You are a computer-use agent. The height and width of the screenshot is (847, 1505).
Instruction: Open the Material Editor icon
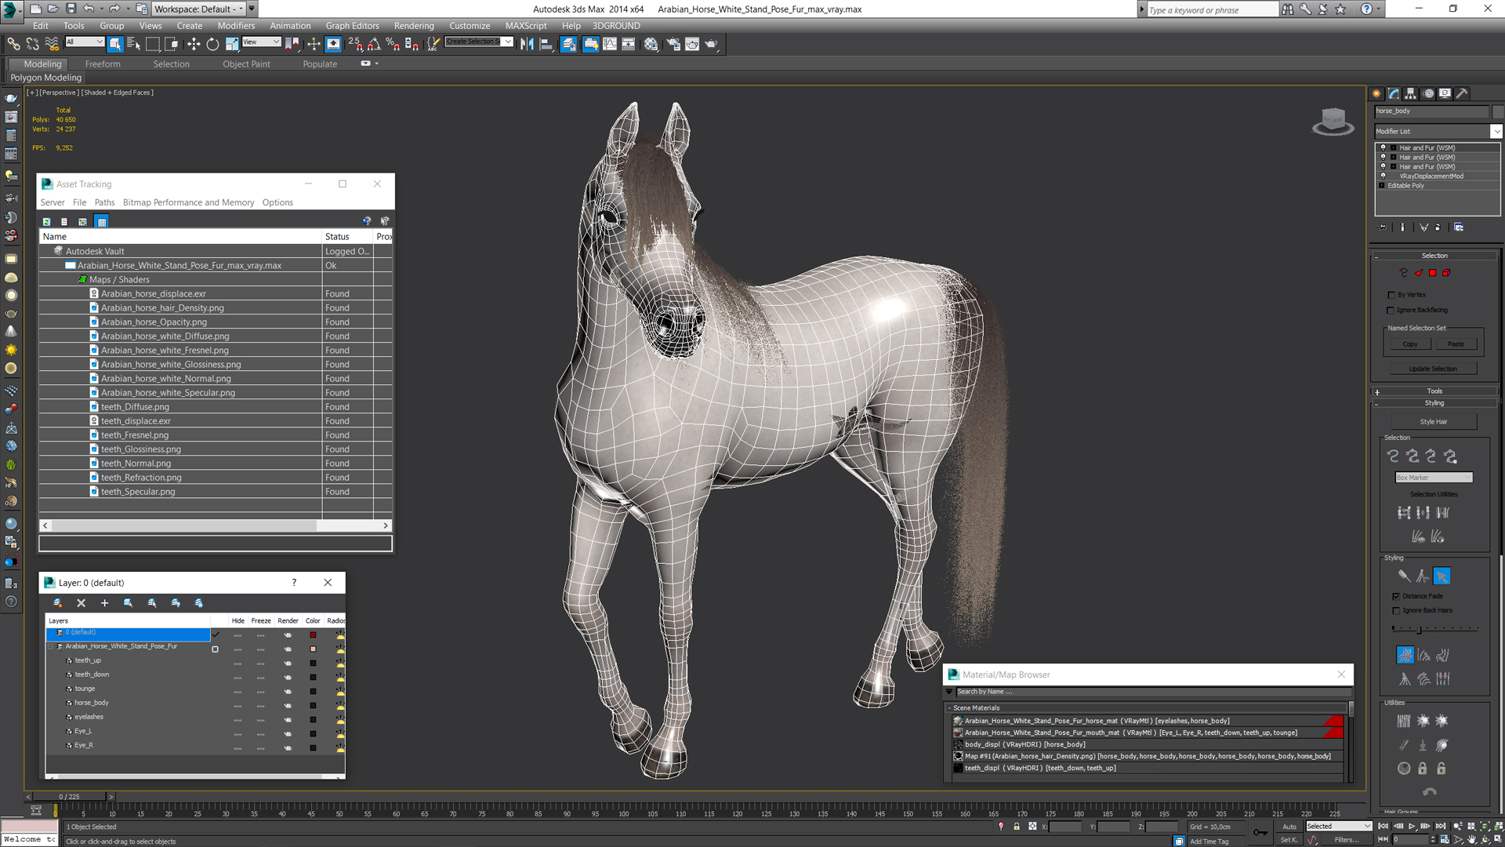pyautogui.click(x=651, y=44)
